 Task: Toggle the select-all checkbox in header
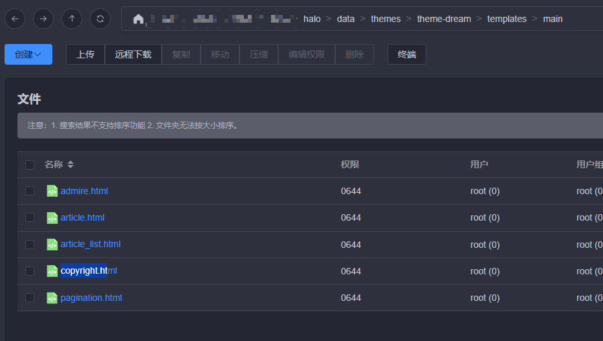coord(30,164)
